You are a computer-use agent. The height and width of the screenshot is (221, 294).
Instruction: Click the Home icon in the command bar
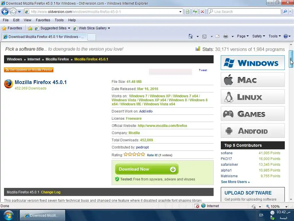pos(191,36)
